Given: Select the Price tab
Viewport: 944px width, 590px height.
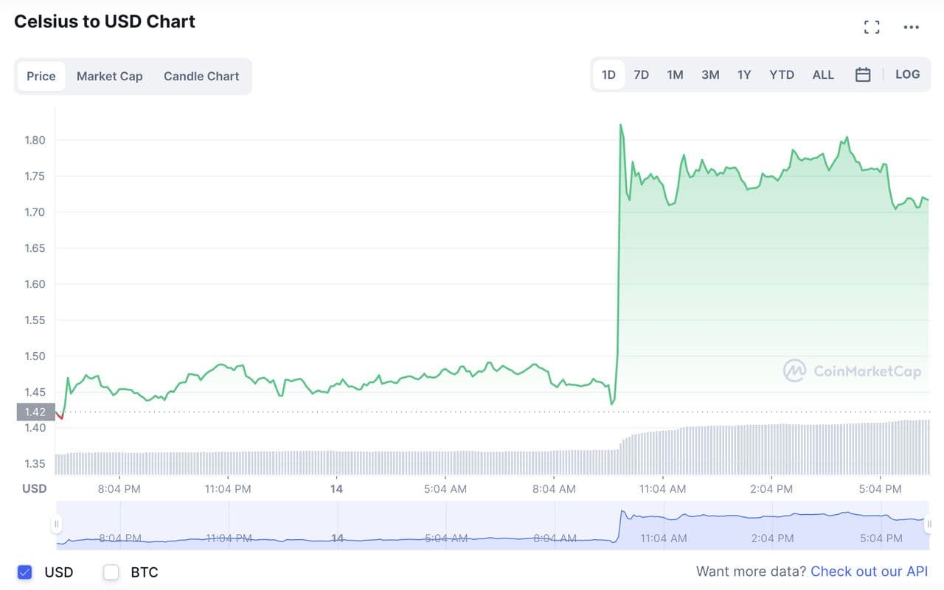Looking at the screenshot, I should [x=41, y=76].
